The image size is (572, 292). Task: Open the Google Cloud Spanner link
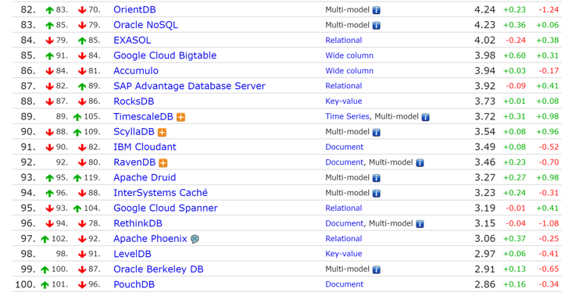click(166, 208)
